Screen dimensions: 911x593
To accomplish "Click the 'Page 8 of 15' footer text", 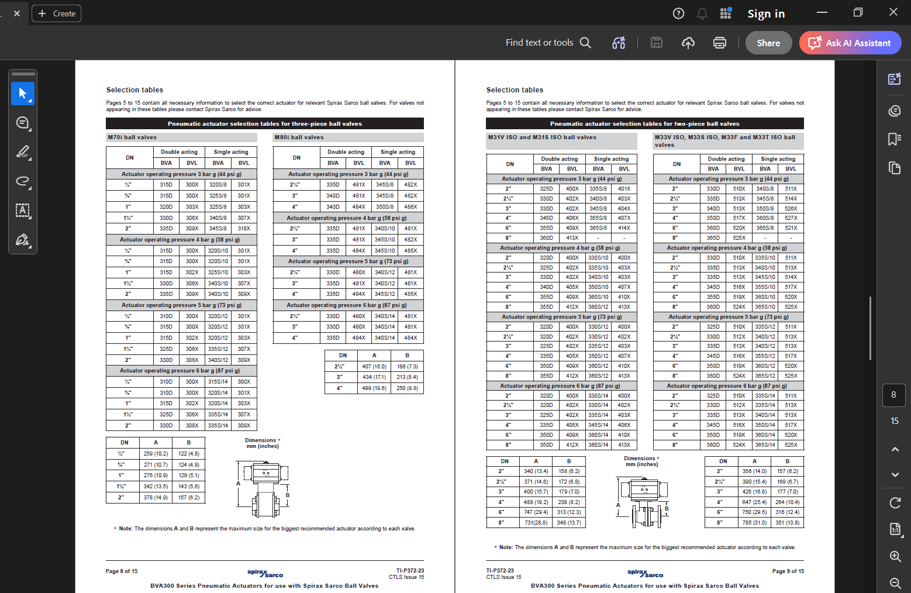I will click(x=122, y=571).
